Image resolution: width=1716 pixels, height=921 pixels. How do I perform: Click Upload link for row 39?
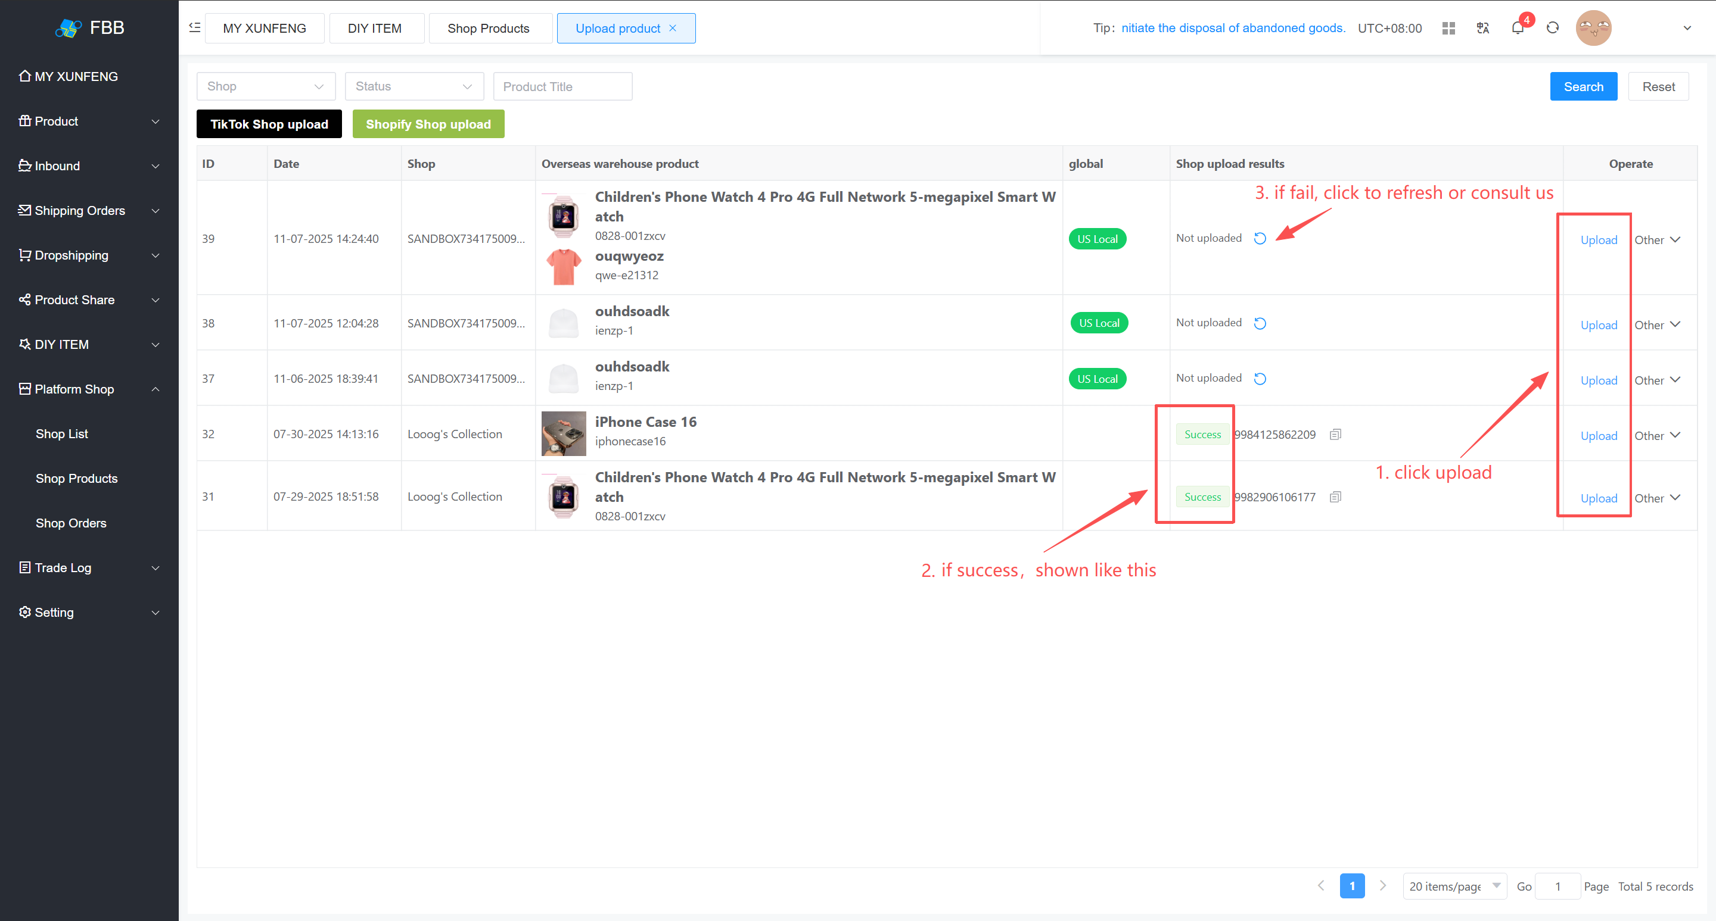tap(1599, 239)
